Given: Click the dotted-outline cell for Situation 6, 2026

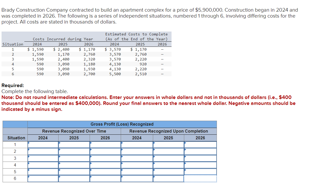Looking at the screenshot, I should tap(200, 178).
